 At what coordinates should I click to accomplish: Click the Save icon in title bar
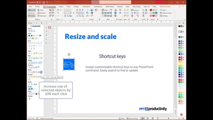tap(44, 2)
